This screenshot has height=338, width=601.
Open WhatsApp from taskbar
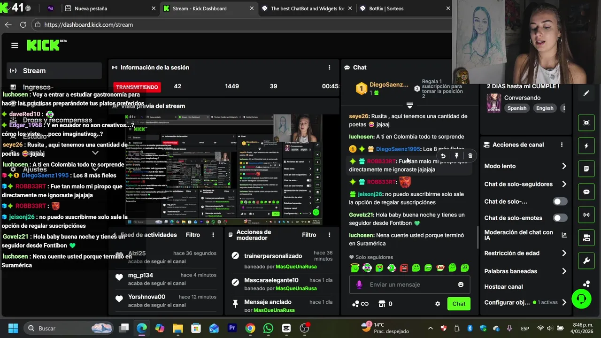click(x=268, y=328)
